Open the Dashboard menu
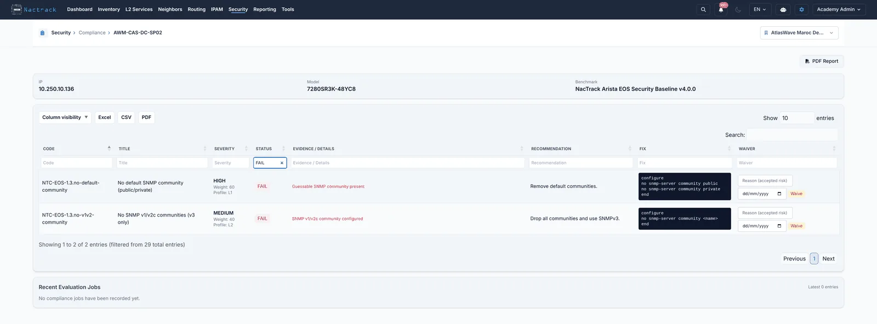Viewport: 877px width, 324px height. (x=79, y=9)
